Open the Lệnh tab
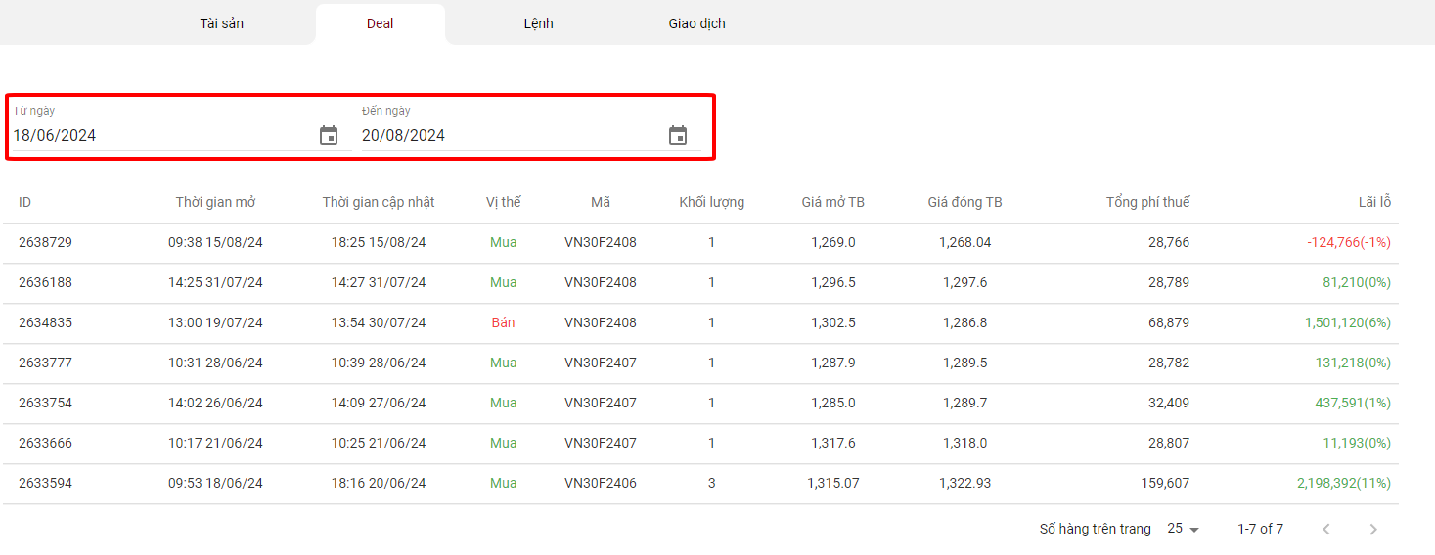1435x555 pixels. click(x=538, y=23)
